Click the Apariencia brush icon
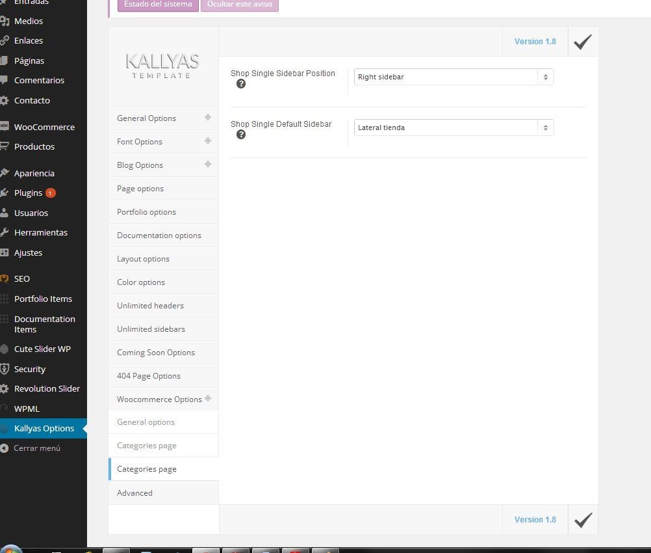This screenshot has width=651, height=553. tap(5, 173)
